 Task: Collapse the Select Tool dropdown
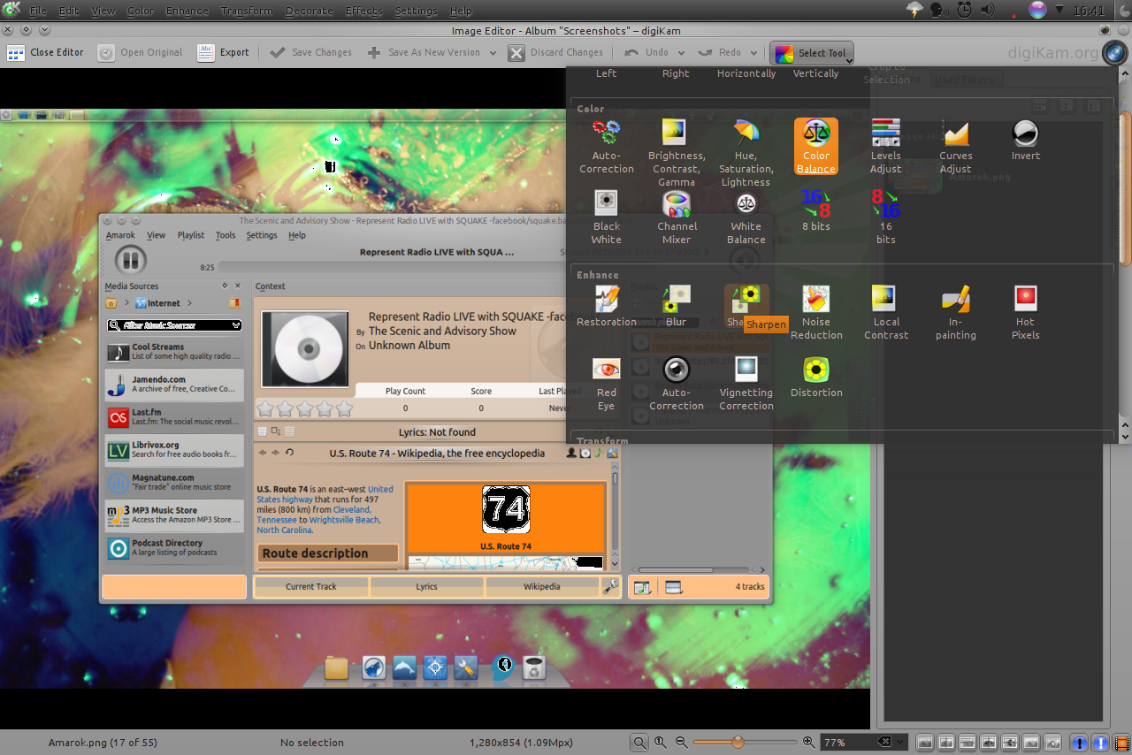pyautogui.click(x=812, y=53)
